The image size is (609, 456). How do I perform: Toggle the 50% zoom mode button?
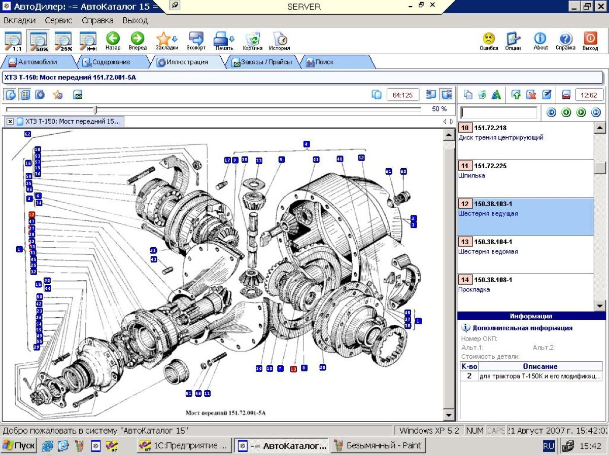pyautogui.click(x=39, y=40)
